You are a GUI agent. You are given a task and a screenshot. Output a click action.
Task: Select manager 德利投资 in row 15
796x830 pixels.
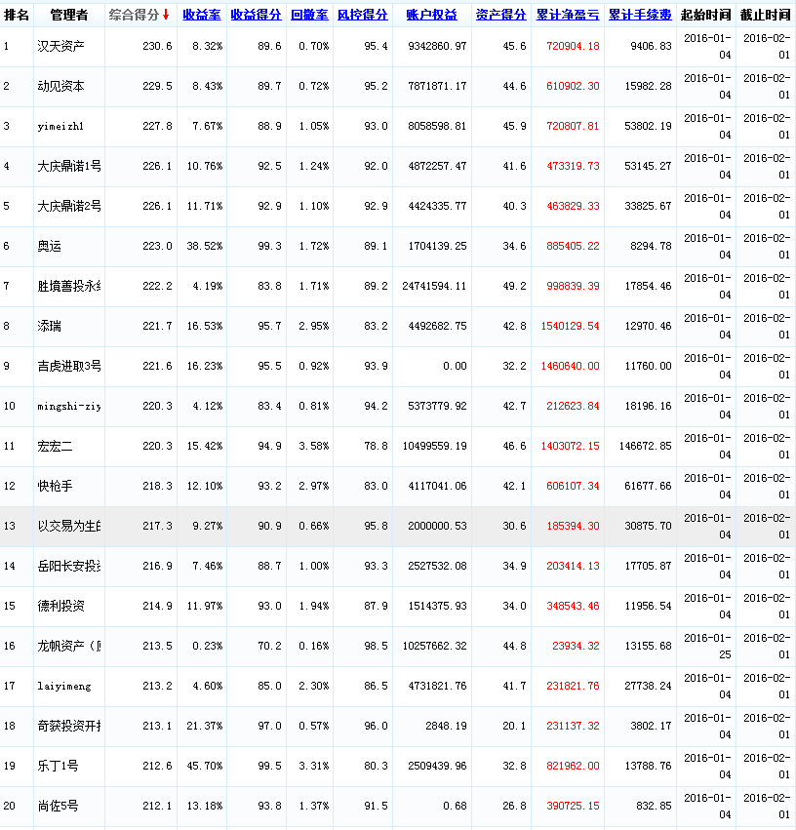click(x=60, y=606)
